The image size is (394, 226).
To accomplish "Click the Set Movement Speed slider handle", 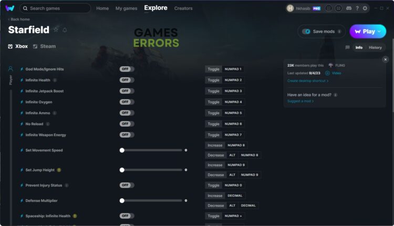I will (x=122, y=150).
